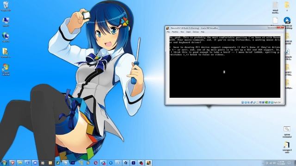Open the View menu in VirtualBox

[x=182, y=32]
